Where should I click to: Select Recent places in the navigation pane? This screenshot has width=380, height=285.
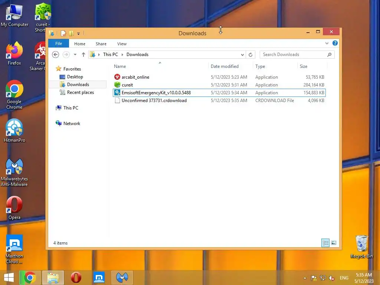[80, 92]
